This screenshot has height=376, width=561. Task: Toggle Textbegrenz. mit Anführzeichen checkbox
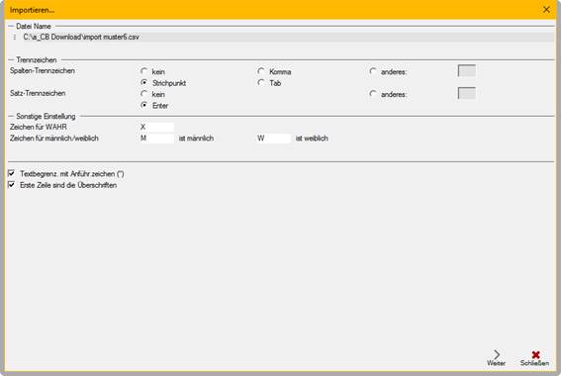12,173
